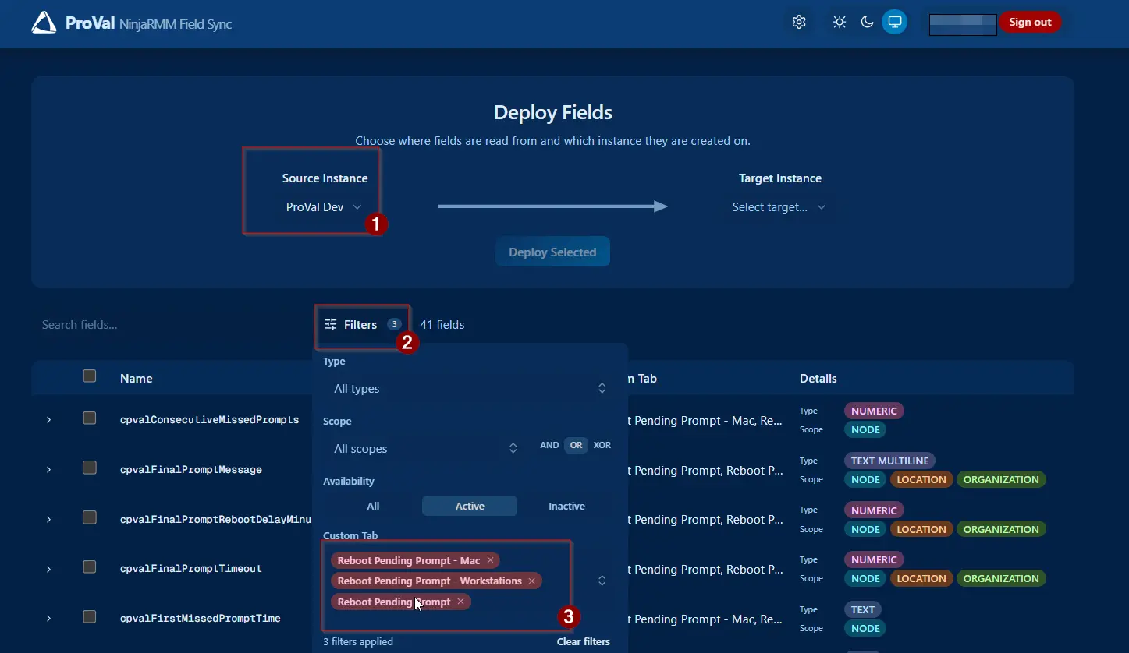Select the cpvalFinalPromptRebootDelayMinu row checkbox
The height and width of the screenshot is (653, 1129).
tap(90, 517)
